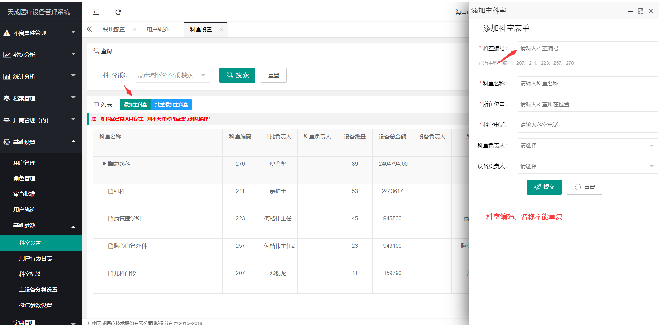Close the 模块配置 tab
This screenshot has width=659, height=325.
pyautogui.click(x=134, y=30)
